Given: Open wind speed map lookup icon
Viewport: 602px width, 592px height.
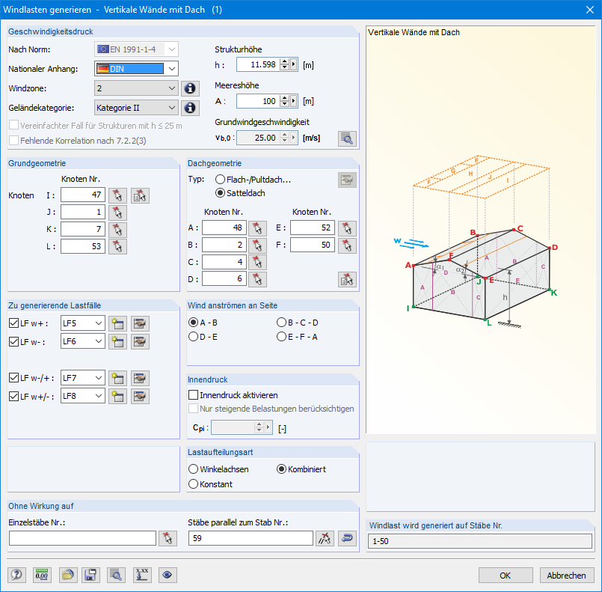Looking at the screenshot, I should 347,138.
